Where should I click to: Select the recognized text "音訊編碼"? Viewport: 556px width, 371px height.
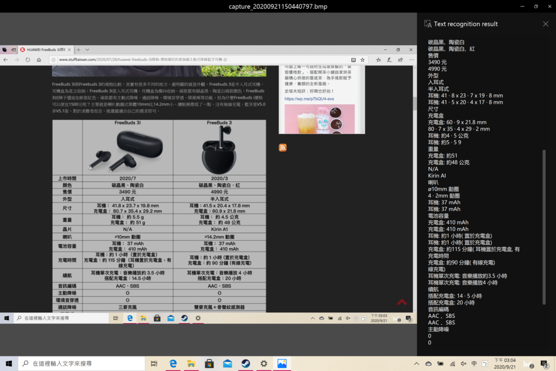pos(438,309)
